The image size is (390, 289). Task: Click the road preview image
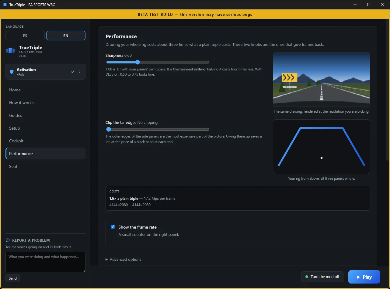pyautogui.click(x=322, y=80)
